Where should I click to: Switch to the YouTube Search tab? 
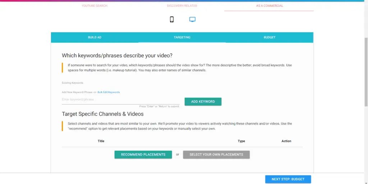(x=94, y=6)
